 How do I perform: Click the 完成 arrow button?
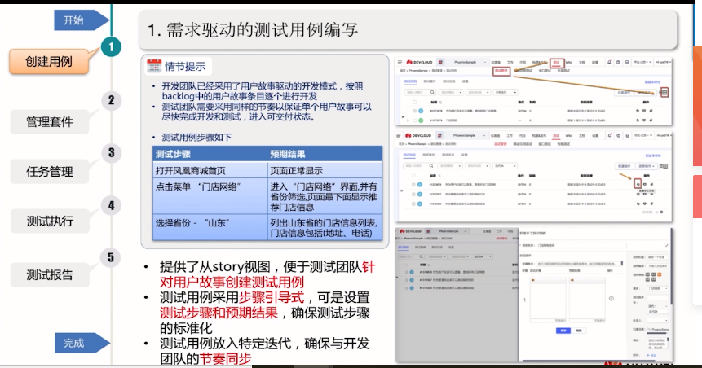tap(82, 343)
